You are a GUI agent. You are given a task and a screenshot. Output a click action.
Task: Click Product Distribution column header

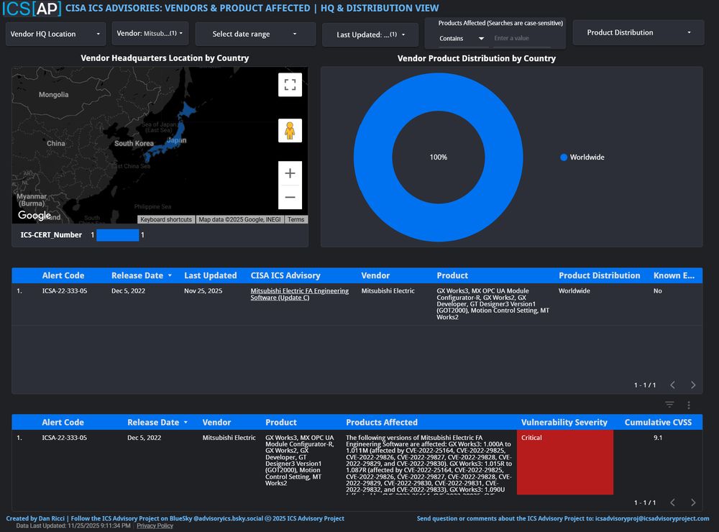[x=600, y=275]
